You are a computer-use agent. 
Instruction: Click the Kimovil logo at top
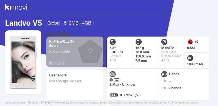pos(17,7)
